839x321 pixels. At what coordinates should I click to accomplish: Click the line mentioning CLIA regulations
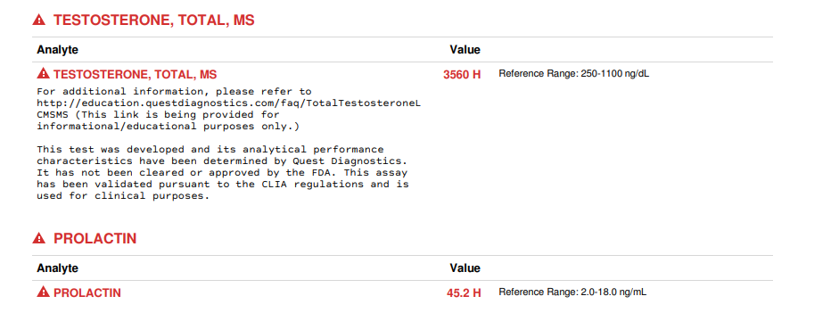coord(223,185)
